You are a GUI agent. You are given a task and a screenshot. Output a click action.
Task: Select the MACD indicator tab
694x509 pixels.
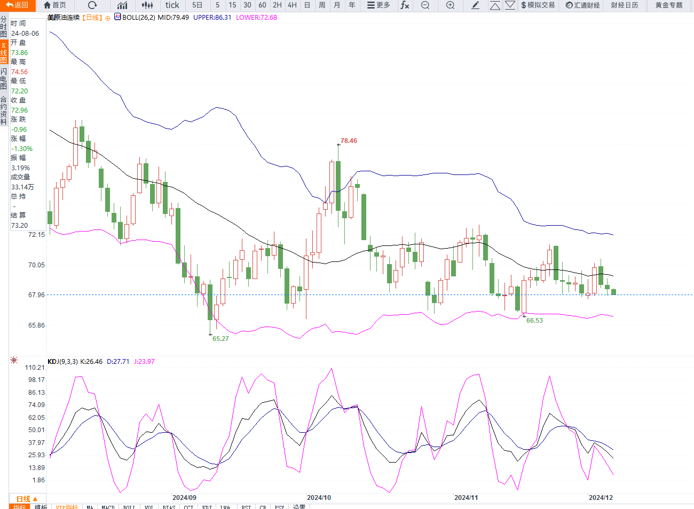point(108,507)
